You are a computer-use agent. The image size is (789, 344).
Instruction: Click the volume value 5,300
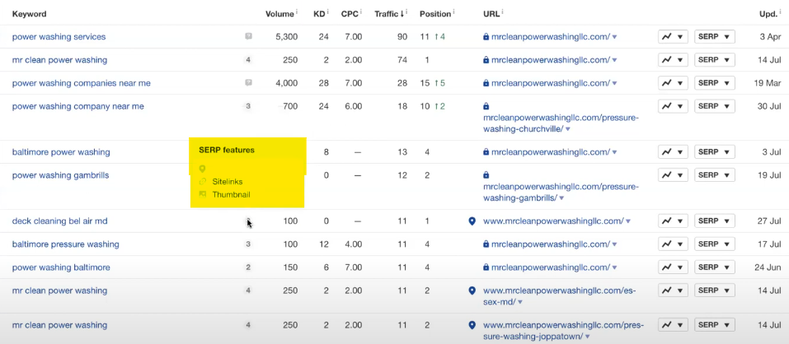pyautogui.click(x=287, y=37)
